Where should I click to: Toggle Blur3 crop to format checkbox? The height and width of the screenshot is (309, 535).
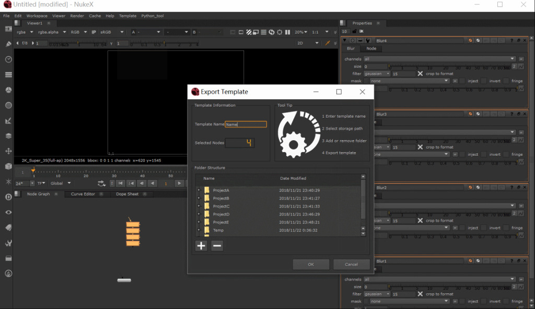tap(420, 147)
